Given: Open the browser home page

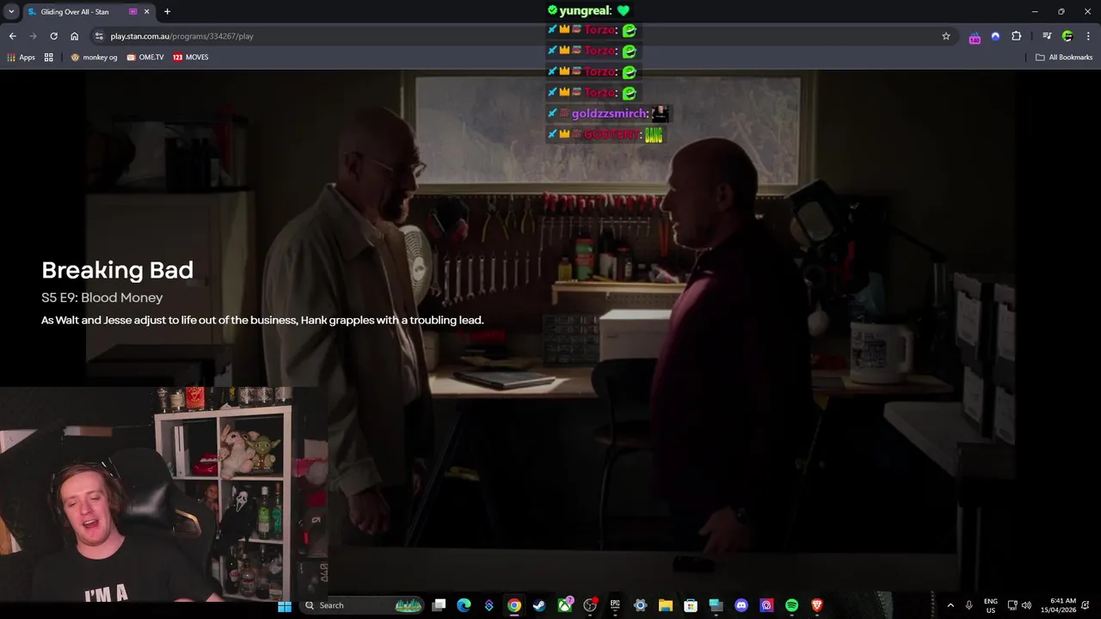Looking at the screenshot, I should pos(75,36).
